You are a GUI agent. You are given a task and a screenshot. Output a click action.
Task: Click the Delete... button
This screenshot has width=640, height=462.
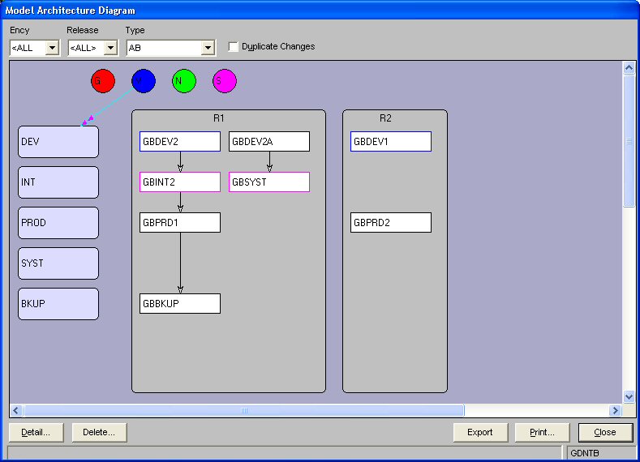pos(99,432)
